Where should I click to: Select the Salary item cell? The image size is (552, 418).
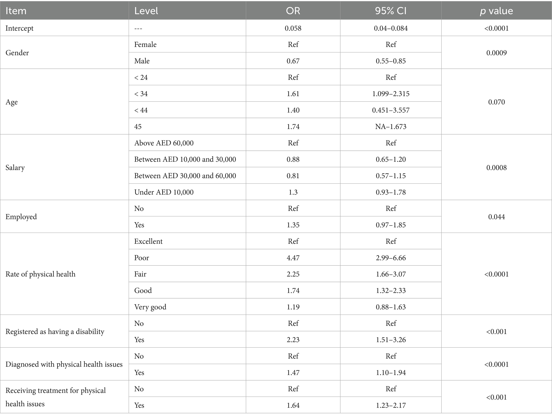15,168
